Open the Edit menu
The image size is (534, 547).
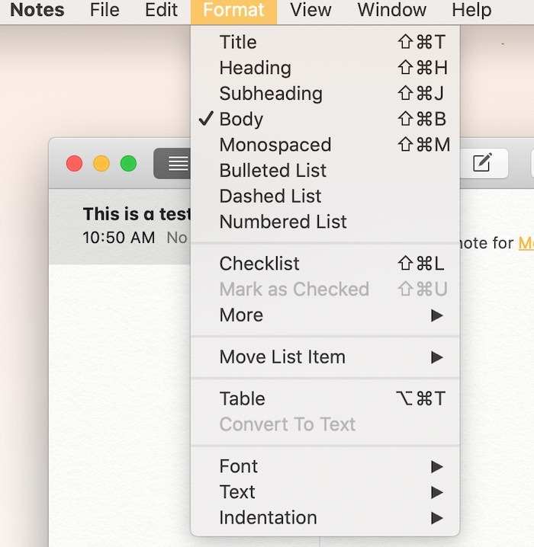point(161,10)
